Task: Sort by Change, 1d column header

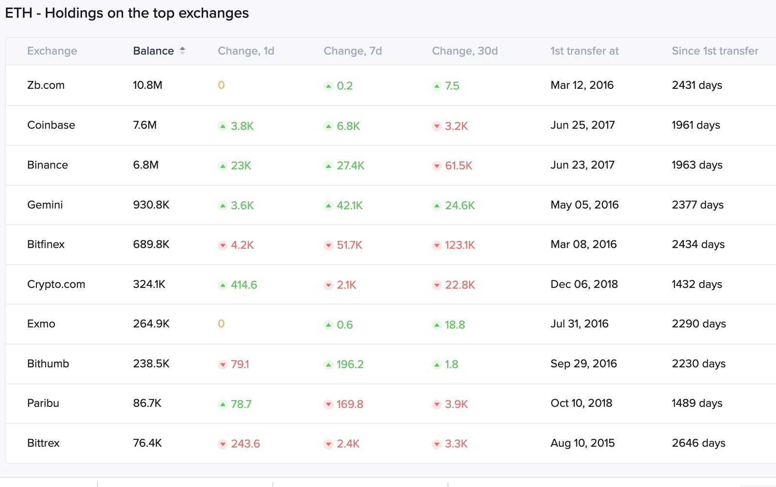Action: 246,51
